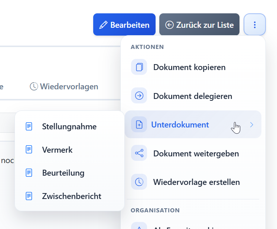Click the share icon for Dokument weitergeben

pos(139,153)
